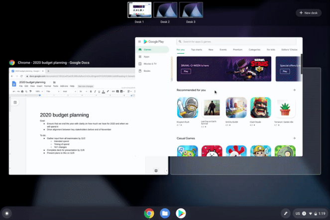
Task: Open the Kingdom Rush game icon
Action: click(187, 108)
